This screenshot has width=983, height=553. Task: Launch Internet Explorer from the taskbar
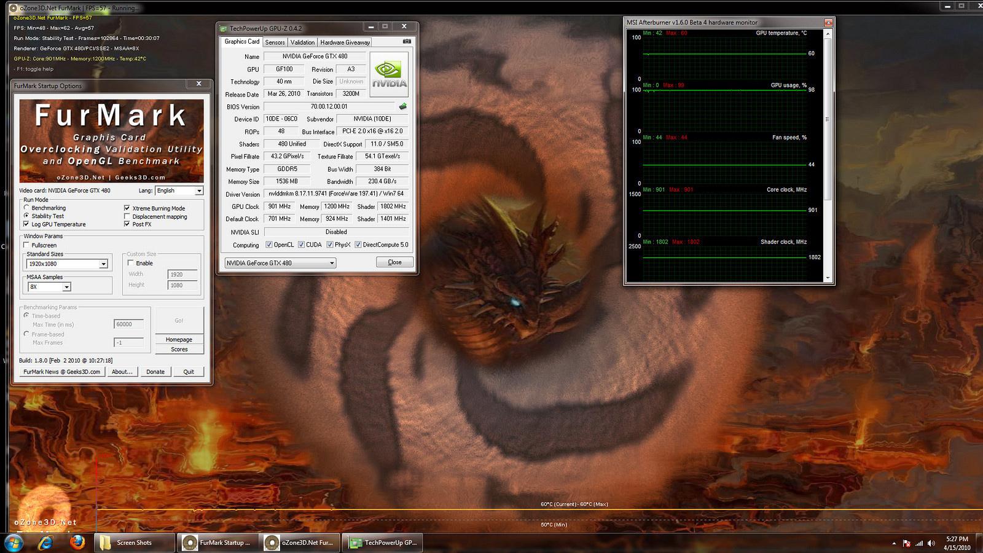pos(45,543)
